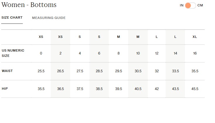Click the Waist row label

point(7,71)
